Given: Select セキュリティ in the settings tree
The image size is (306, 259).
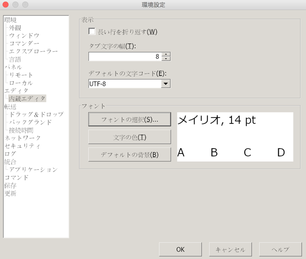Looking at the screenshot, I should [x=22, y=146].
